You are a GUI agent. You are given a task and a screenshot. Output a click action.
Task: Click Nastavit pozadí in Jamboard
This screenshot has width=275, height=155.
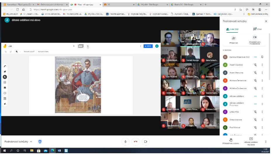coord(29,52)
